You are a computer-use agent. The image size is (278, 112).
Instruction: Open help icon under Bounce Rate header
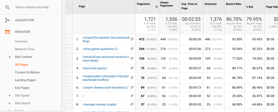(x=229, y=8)
